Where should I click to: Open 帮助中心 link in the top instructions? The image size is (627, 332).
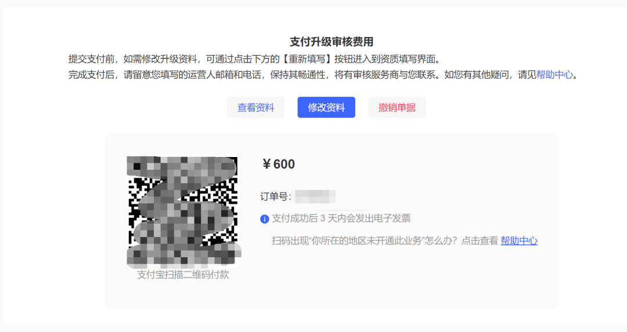pyautogui.click(x=554, y=75)
